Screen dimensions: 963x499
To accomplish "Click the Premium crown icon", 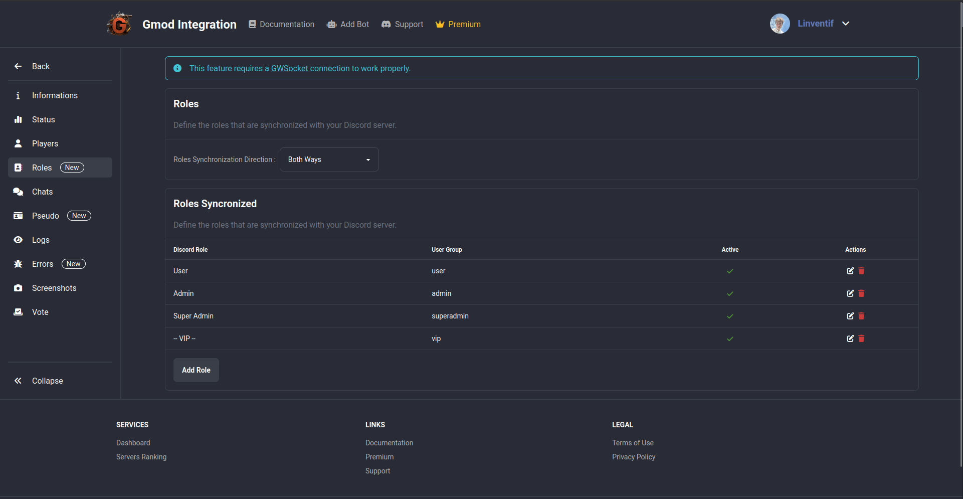I will point(440,24).
